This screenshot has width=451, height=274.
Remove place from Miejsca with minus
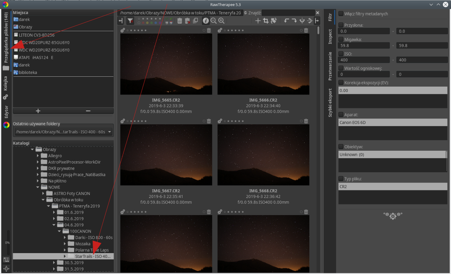pyautogui.click(x=88, y=111)
